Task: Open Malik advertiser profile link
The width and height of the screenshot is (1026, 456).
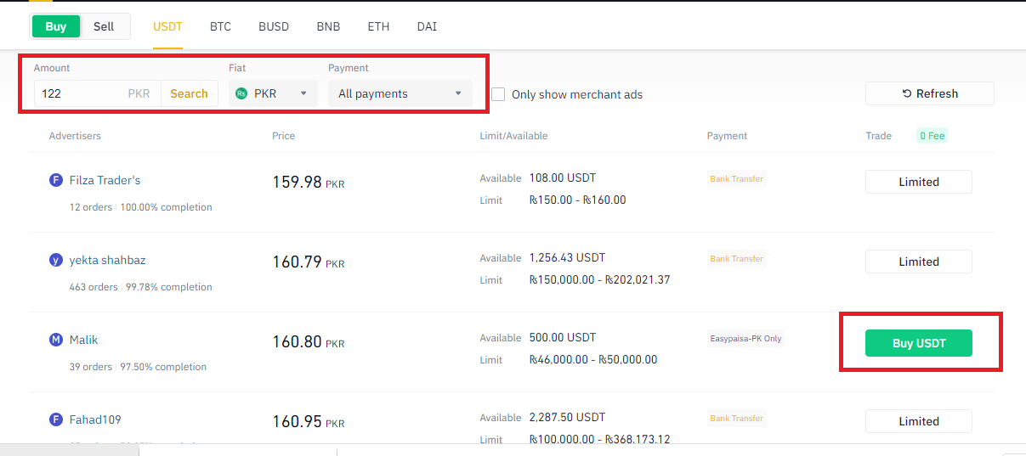Action: (83, 340)
